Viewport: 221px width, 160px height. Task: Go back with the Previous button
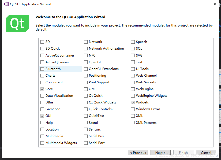(x=138, y=153)
